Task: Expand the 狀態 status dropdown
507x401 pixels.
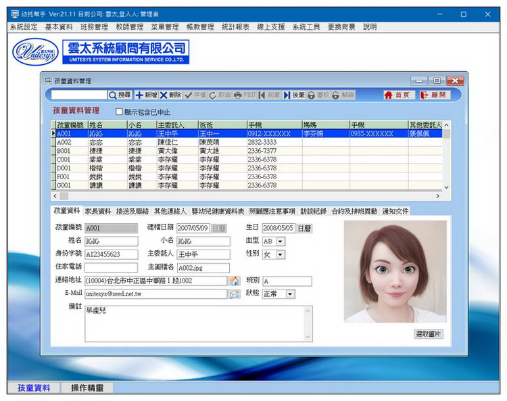Action: click(291, 294)
